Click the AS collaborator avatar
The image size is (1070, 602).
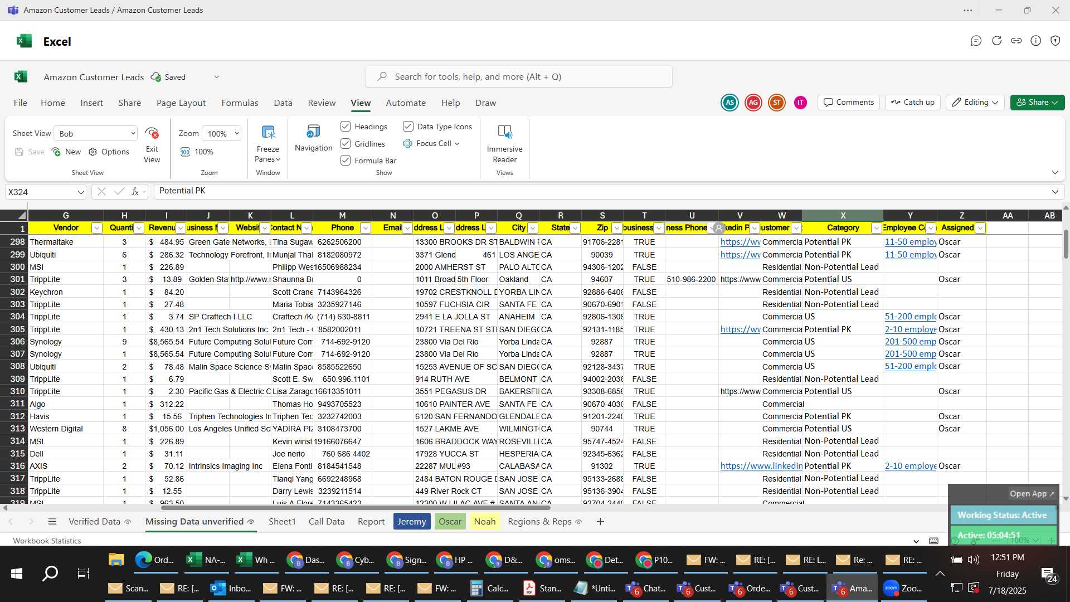(729, 103)
